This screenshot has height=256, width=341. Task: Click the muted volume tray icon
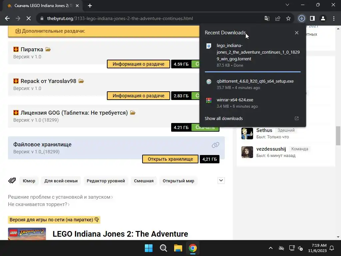(301, 248)
